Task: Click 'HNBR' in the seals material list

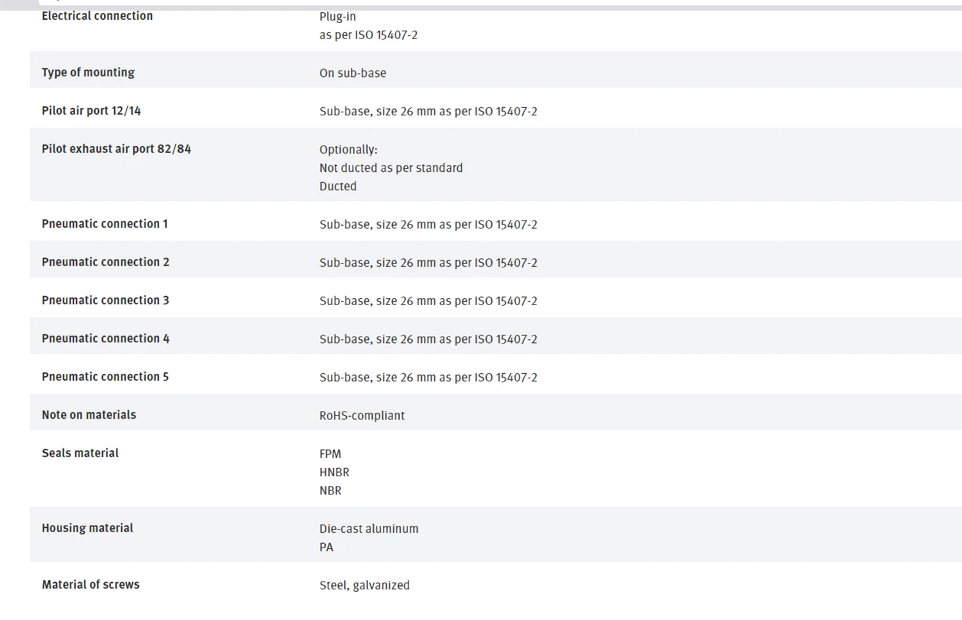Action: [x=334, y=473]
